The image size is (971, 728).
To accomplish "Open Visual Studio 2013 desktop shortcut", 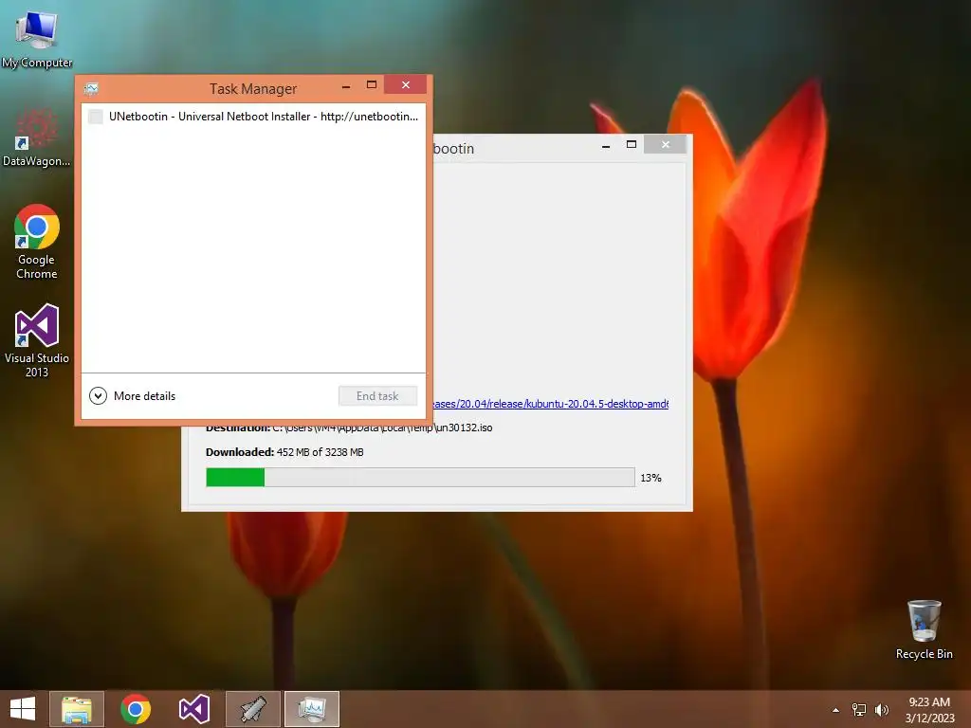I will tap(37, 340).
